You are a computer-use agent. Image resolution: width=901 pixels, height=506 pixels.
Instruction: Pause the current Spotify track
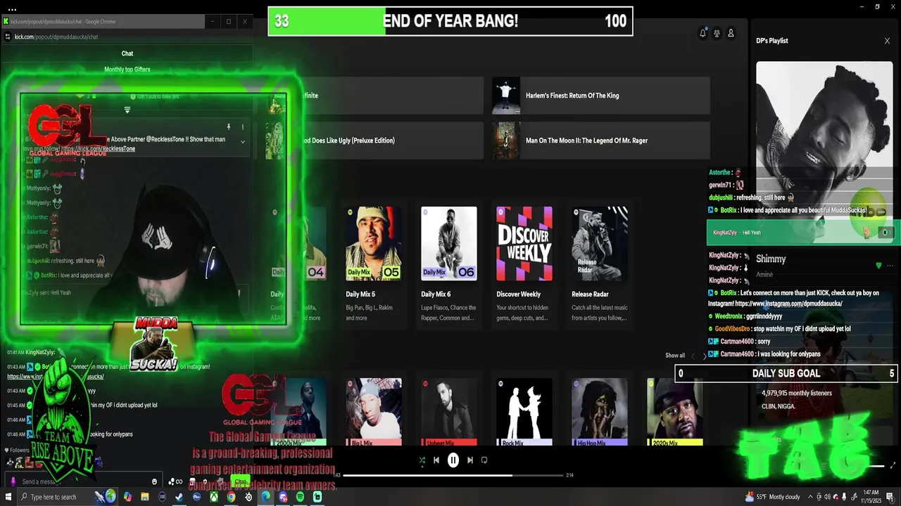[x=453, y=460]
